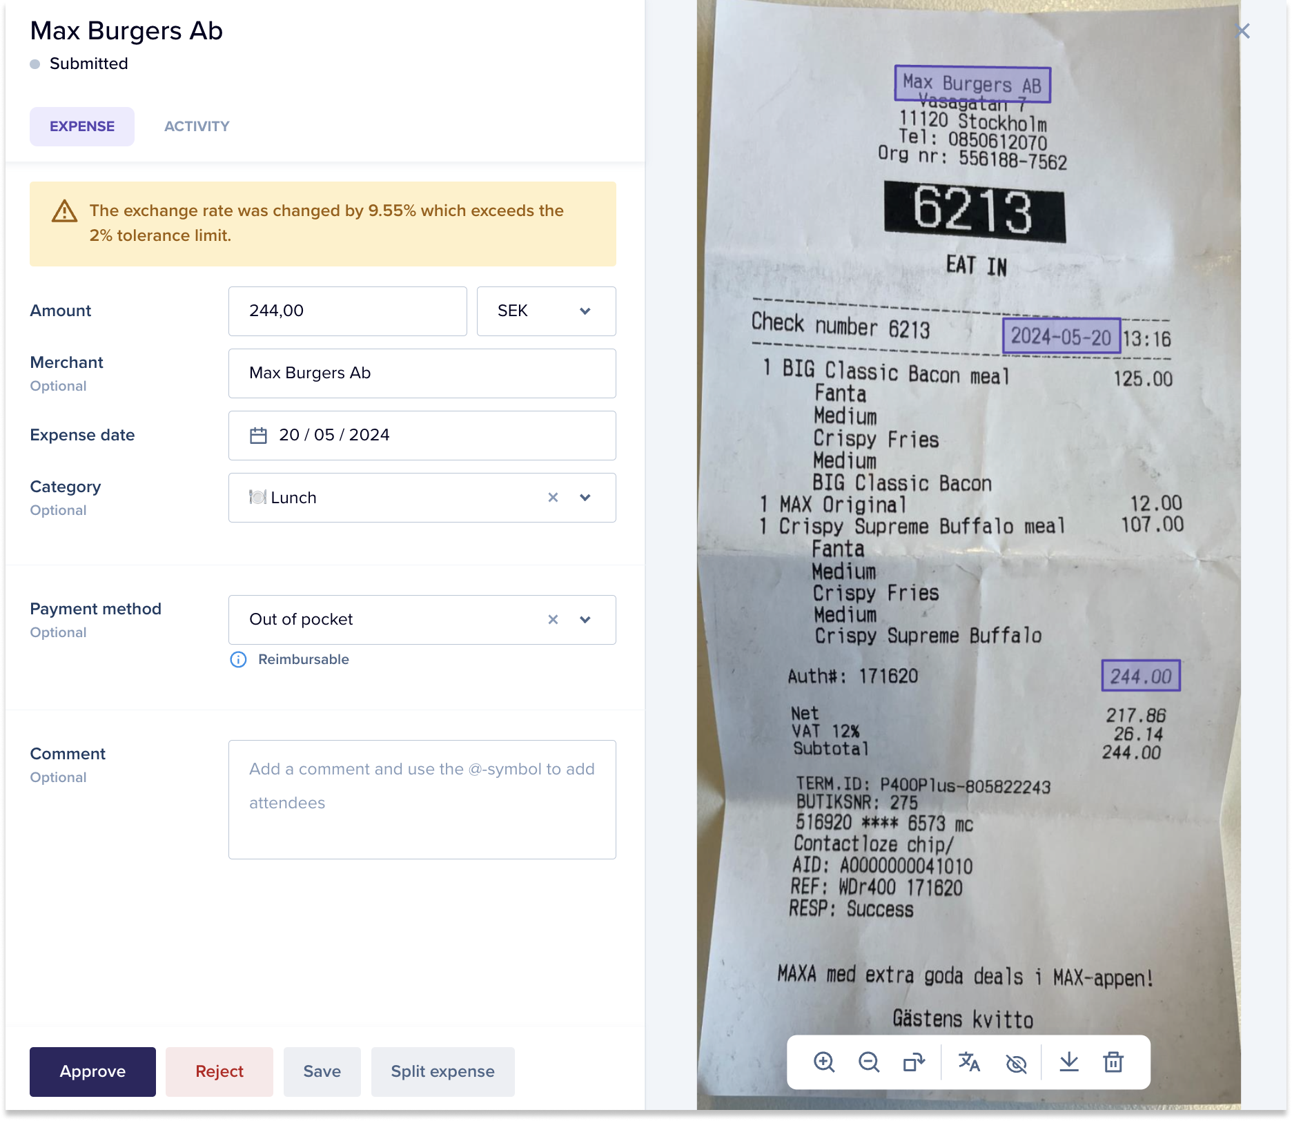Select the EXPENSE tab

pyautogui.click(x=82, y=126)
